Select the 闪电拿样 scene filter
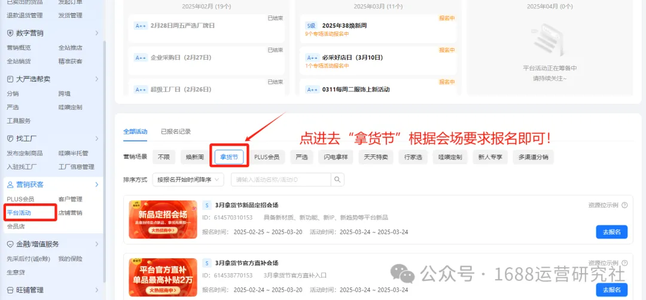Screen dimensions: 646x300 [336, 157]
